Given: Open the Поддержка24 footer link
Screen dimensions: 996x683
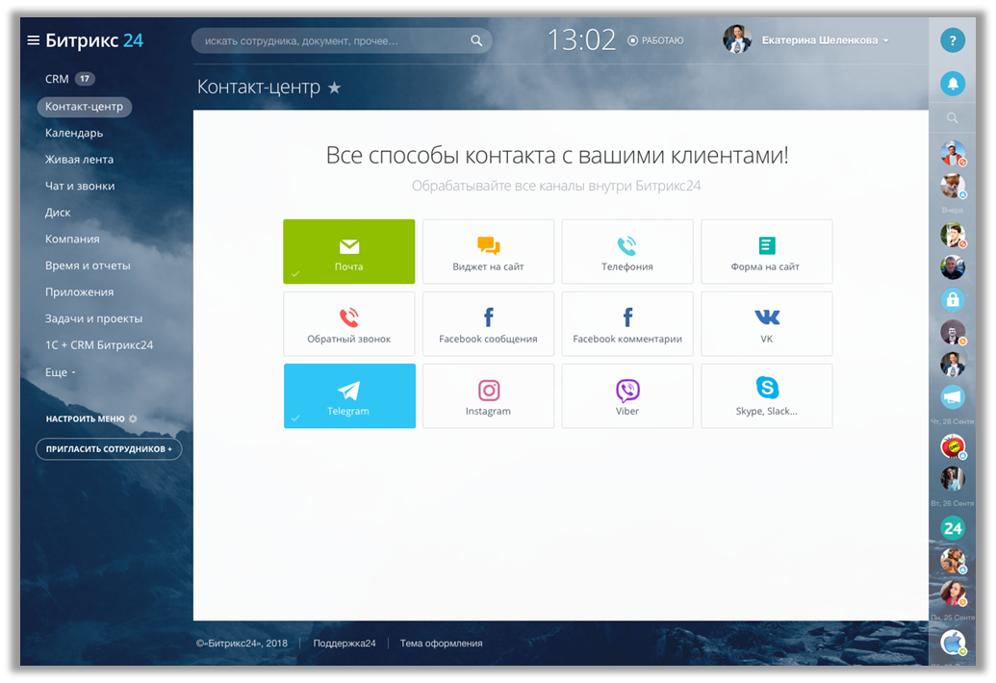Looking at the screenshot, I should coord(344,644).
